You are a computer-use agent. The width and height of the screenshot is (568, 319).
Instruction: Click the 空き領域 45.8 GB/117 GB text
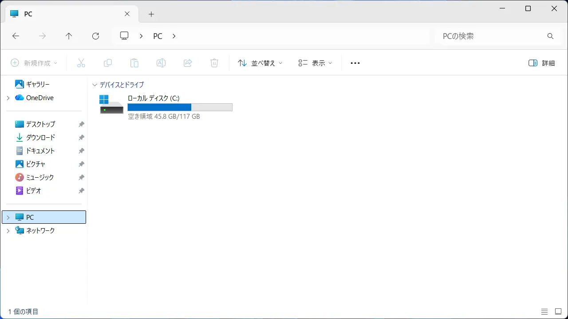pyautogui.click(x=164, y=117)
